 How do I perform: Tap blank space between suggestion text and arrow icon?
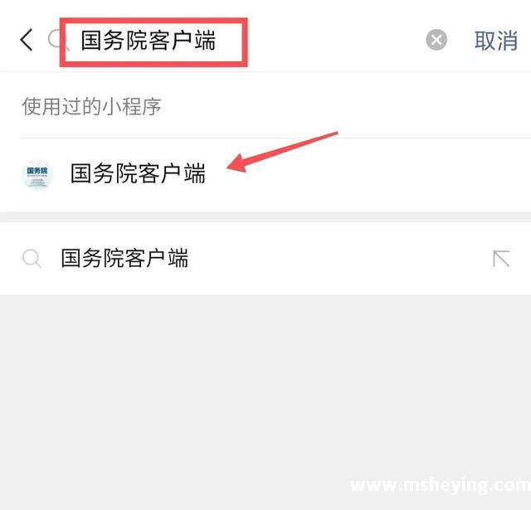pos(339,259)
